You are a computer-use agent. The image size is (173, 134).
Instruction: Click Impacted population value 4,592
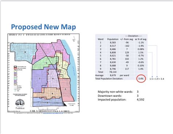point(141,99)
